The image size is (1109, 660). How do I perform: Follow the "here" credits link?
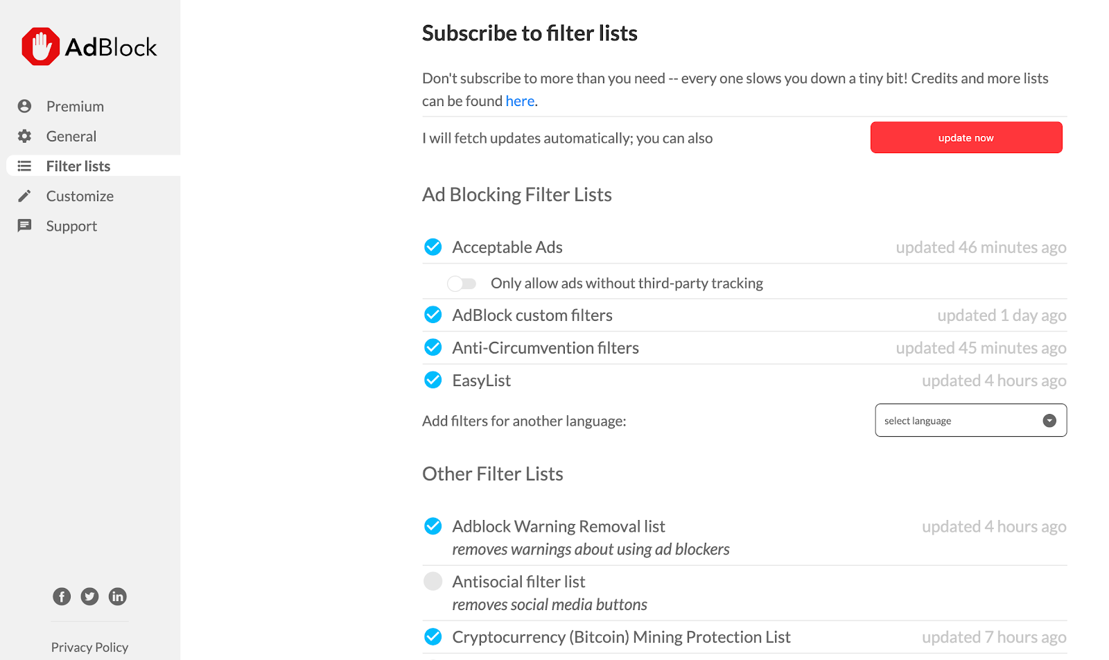(520, 101)
